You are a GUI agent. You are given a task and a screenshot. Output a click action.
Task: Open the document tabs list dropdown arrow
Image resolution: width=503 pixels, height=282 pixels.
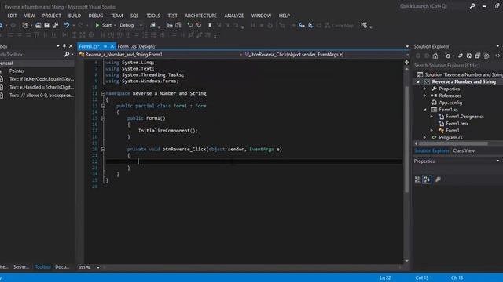click(407, 46)
